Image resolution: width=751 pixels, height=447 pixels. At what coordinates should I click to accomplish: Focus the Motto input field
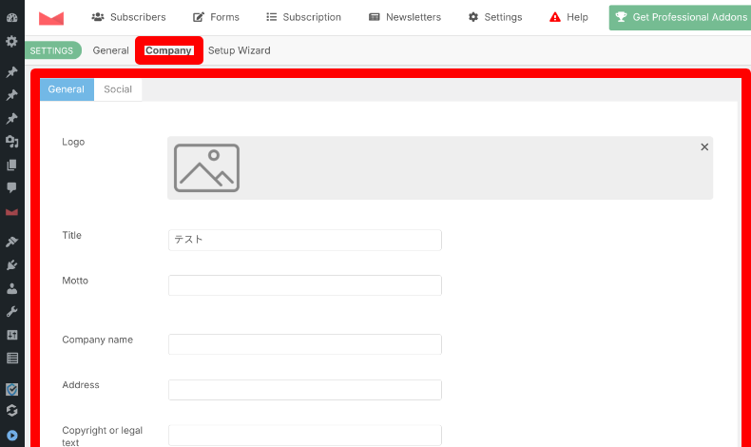point(304,285)
